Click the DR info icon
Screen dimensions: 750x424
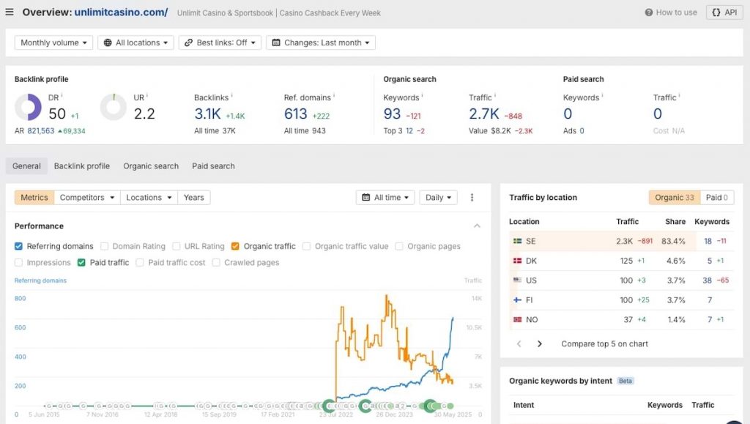[x=62, y=96]
